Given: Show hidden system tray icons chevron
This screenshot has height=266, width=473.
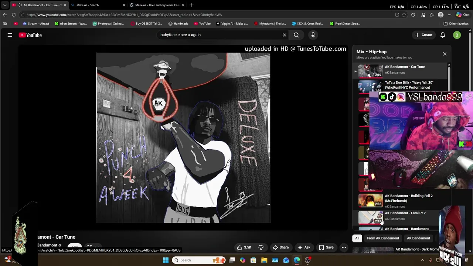Looking at the screenshot, I should (x=423, y=260).
